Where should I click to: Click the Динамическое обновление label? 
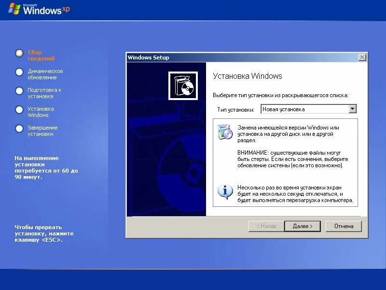point(45,74)
